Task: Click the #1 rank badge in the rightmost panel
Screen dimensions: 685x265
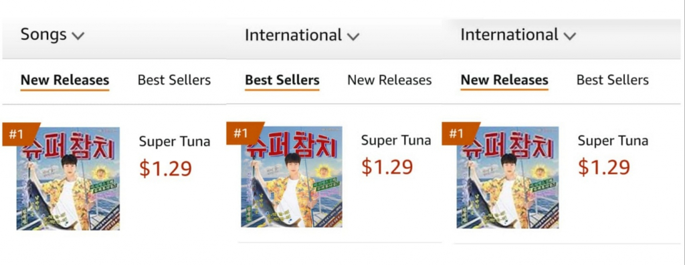Action: pos(460,134)
